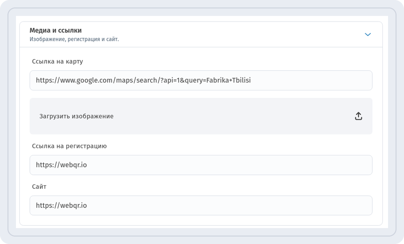Click the Сайт field label
The width and height of the screenshot is (404, 244).
pyautogui.click(x=39, y=186)
